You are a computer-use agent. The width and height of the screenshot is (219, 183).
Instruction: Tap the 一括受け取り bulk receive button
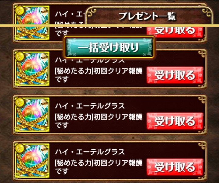109,47
